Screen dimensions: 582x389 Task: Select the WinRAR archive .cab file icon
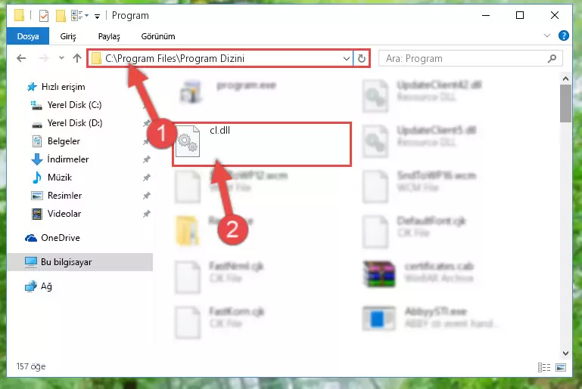(379, 274)
